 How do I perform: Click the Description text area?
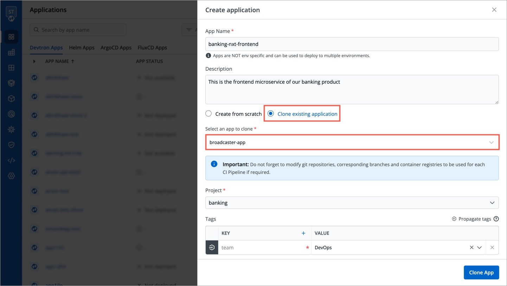tap(352, 90)
